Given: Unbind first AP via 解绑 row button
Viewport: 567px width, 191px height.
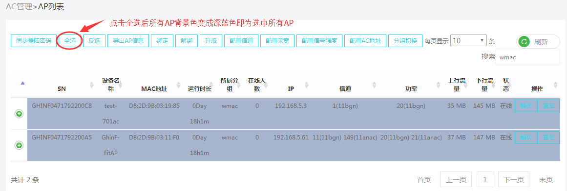Looking at the screenshot, I should [526, 106].
